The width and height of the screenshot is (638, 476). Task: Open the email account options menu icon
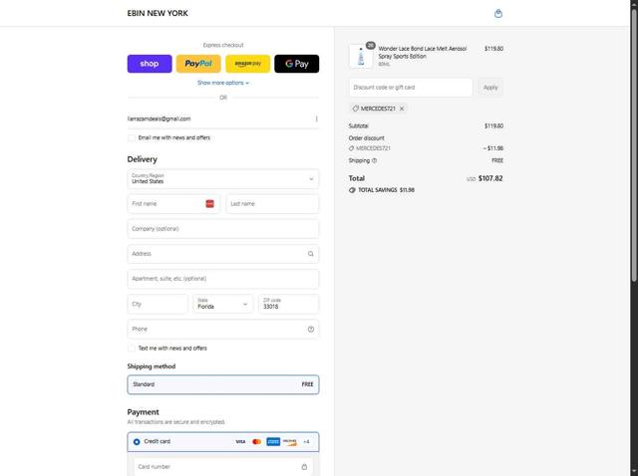tap(316, 119)
